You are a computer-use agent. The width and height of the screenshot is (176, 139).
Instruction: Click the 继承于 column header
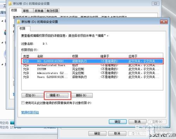[105, 56]
